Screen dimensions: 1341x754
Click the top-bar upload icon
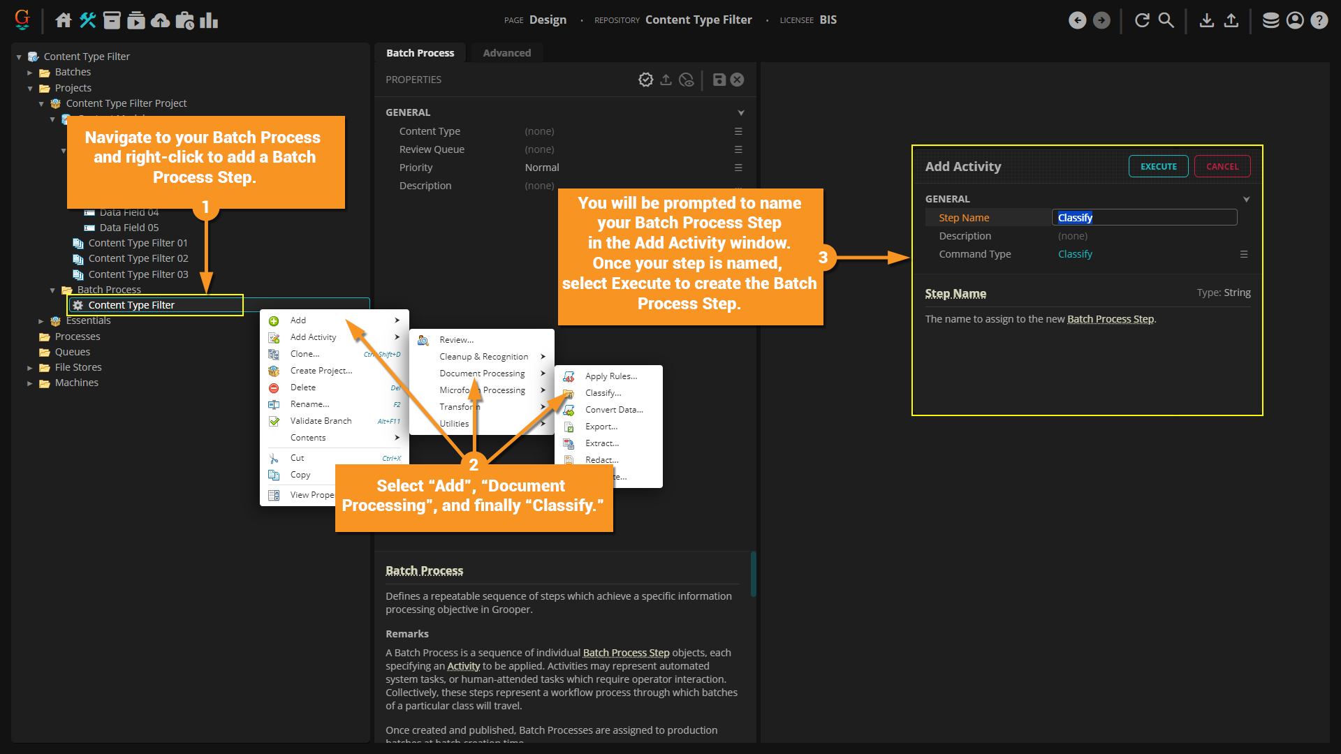(1231, 20)
